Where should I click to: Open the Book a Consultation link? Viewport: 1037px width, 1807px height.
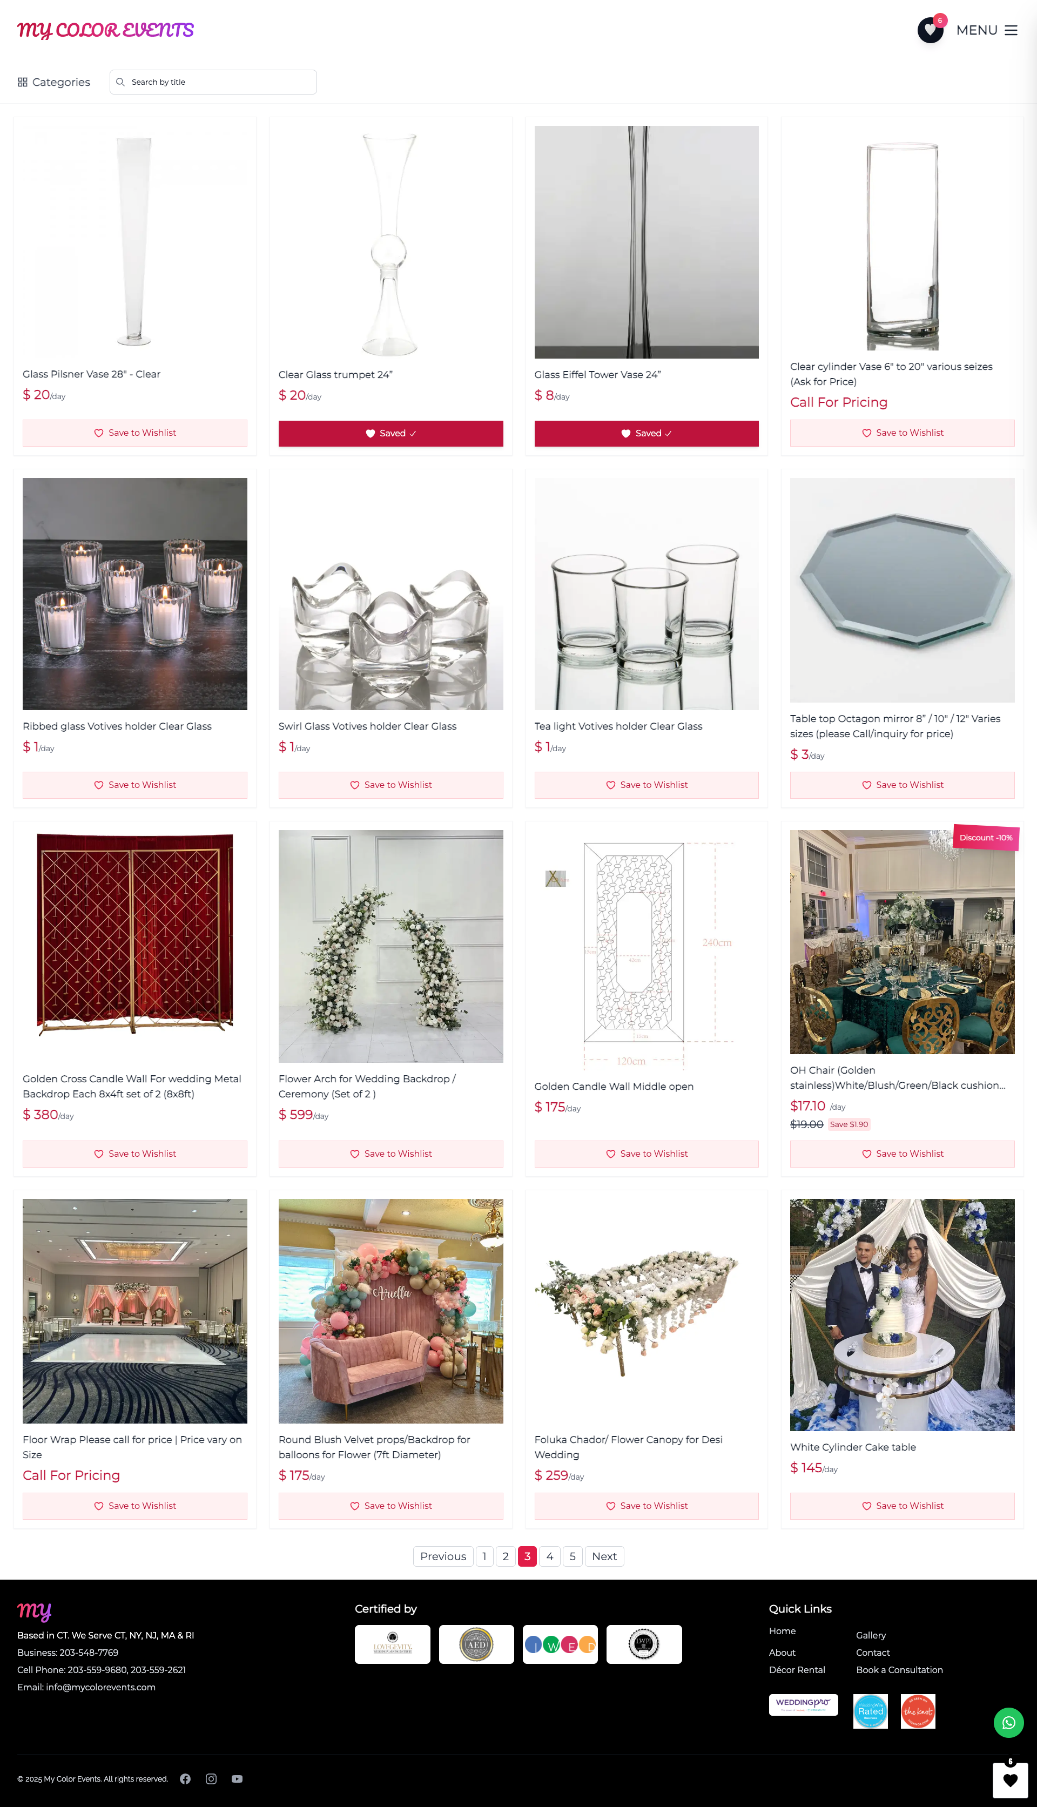click(899, 1670)
